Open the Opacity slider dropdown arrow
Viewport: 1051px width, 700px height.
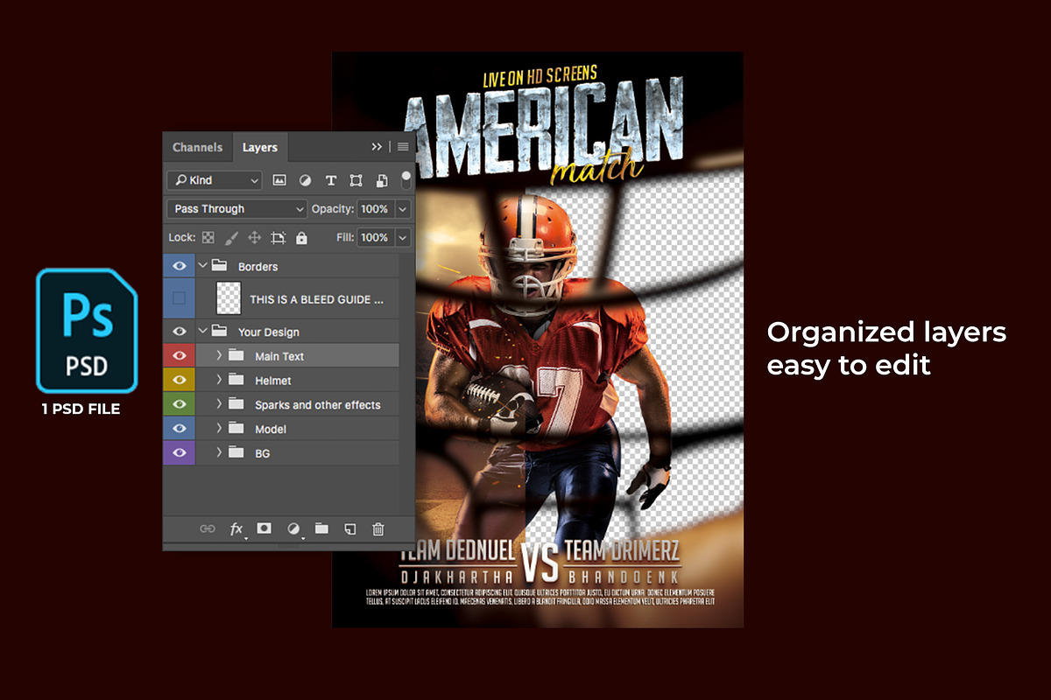tap(403, 209)
